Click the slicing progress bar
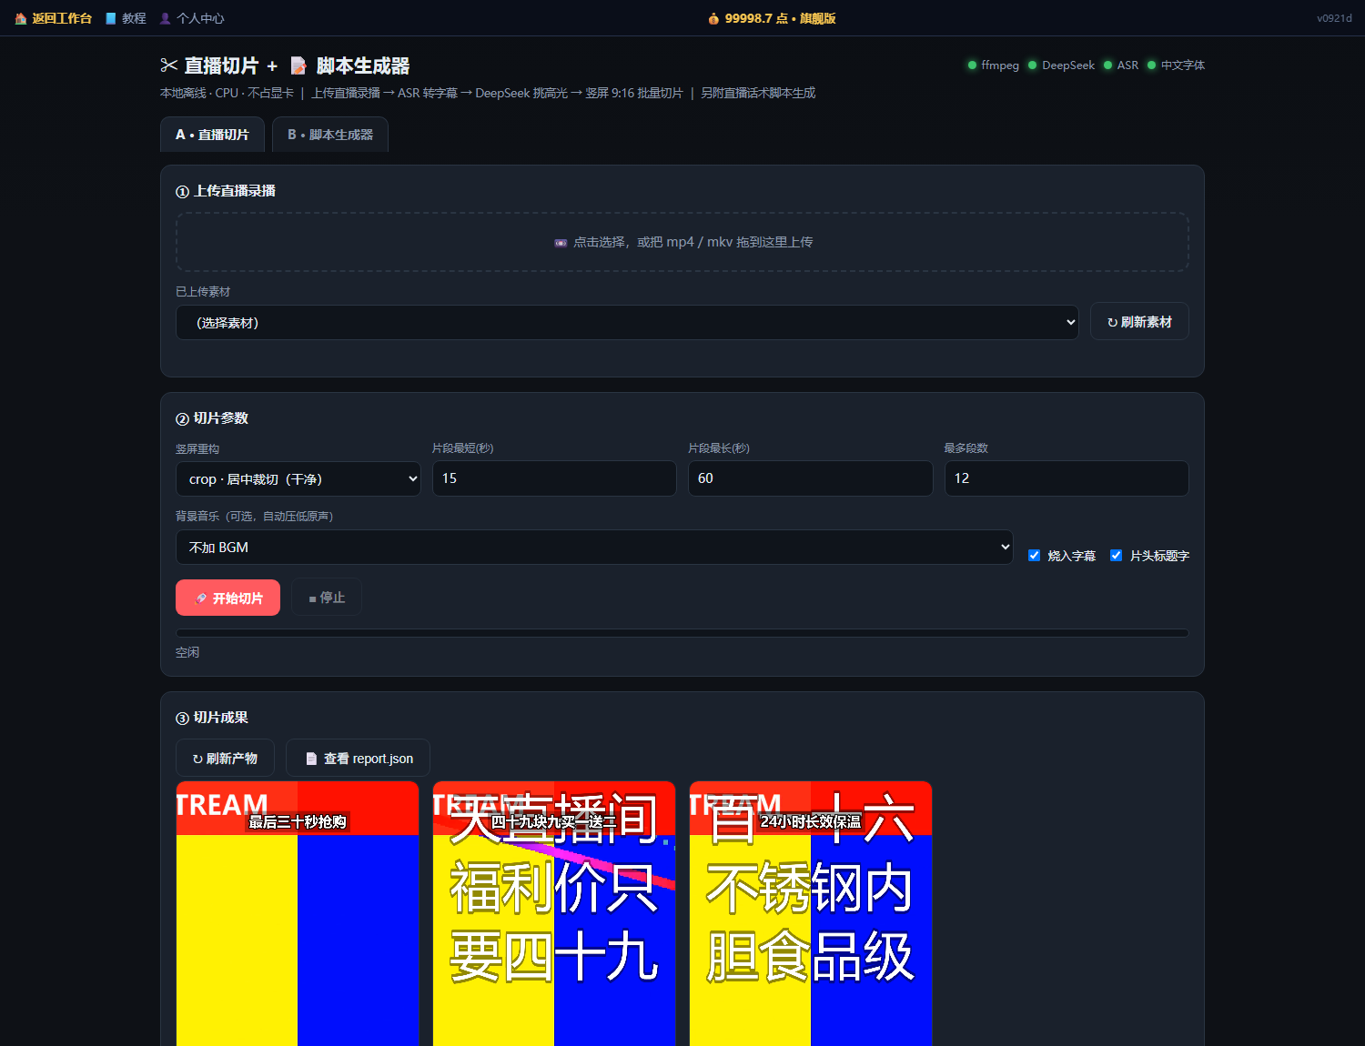This screenshot has height=1046, width=1365. (682, 633)
